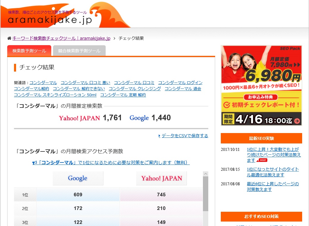Screen dimensions: 309x226
Task: Click the arrow icon before CSV save link
Action: pos(159,136)
